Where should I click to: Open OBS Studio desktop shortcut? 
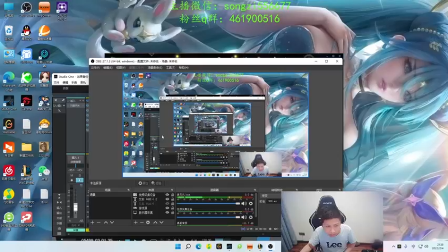point(26,9)
